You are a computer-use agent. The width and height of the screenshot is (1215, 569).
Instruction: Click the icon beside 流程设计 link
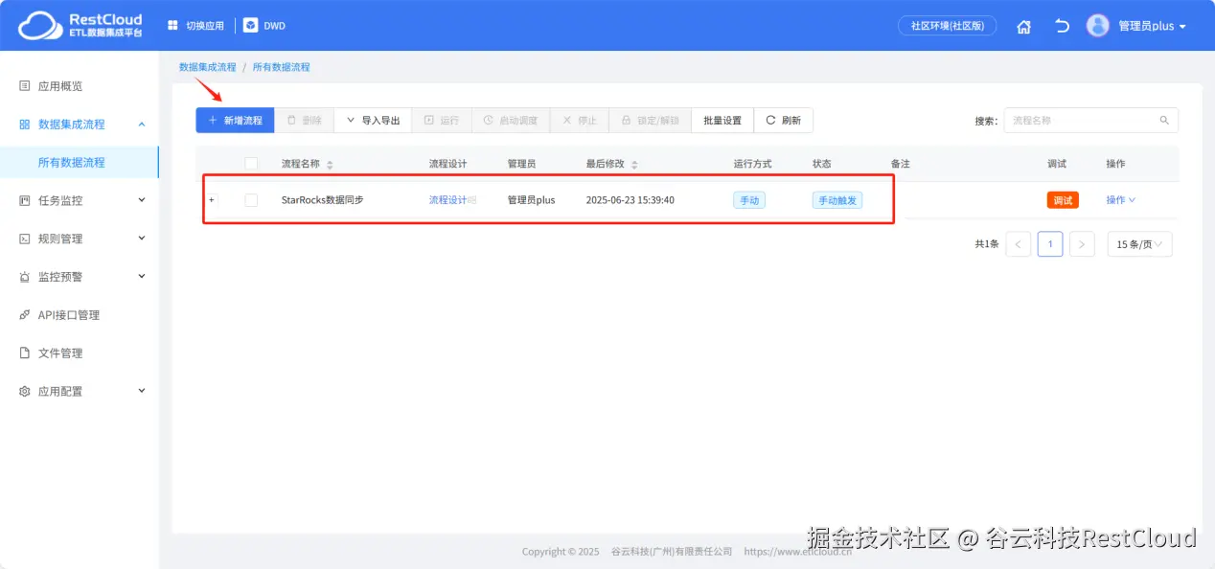(x=471, y=200)
